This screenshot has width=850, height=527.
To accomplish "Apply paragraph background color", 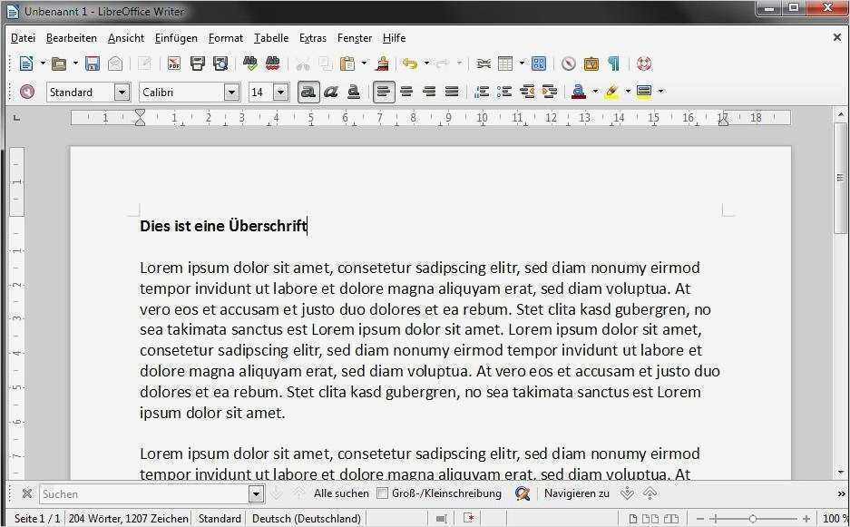I will pyautogui.click(x=644, y=92).
